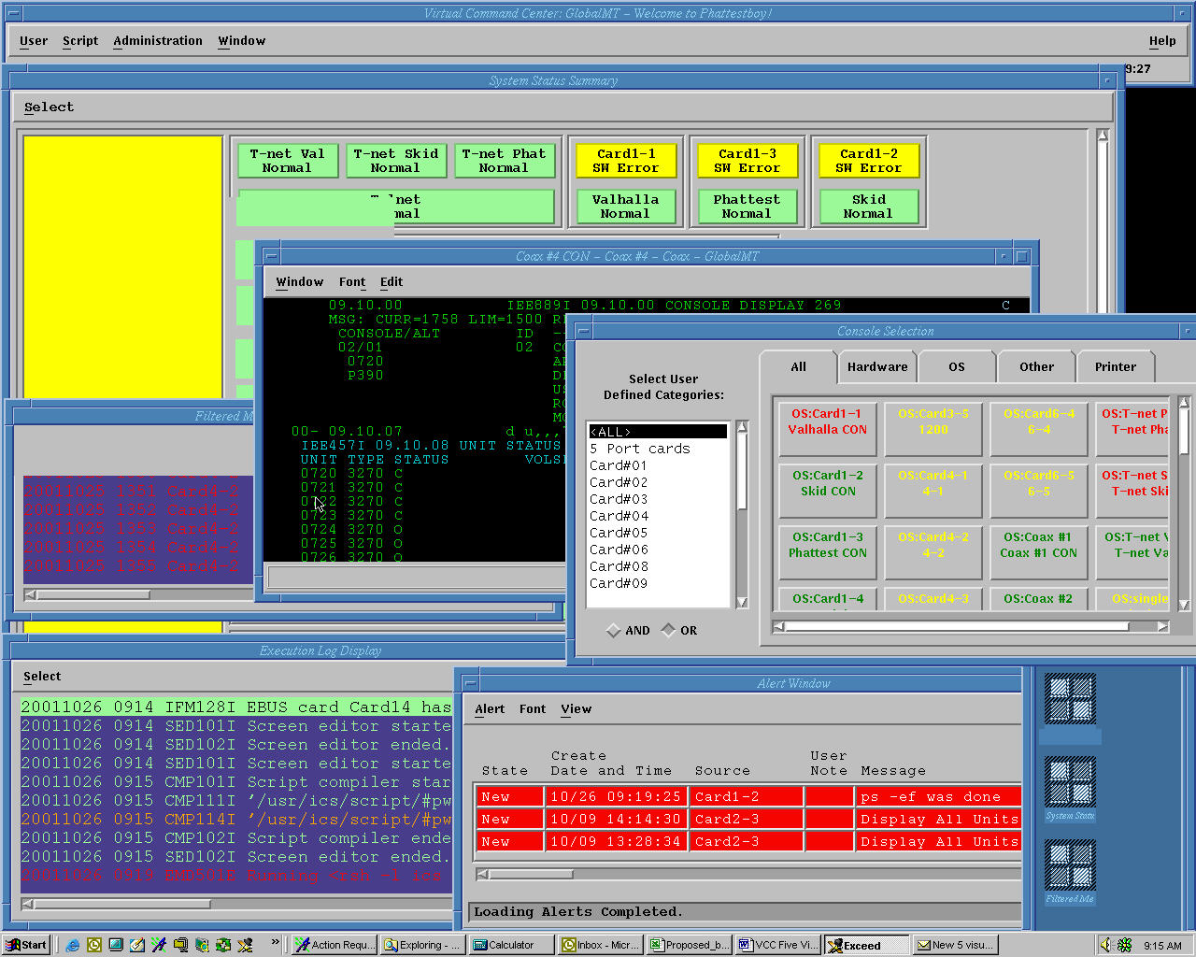This screenshot has height=957, width=1196.
Task: Click the Alert Window horizontal scrollbar thumb
Action: pos(531,874)
